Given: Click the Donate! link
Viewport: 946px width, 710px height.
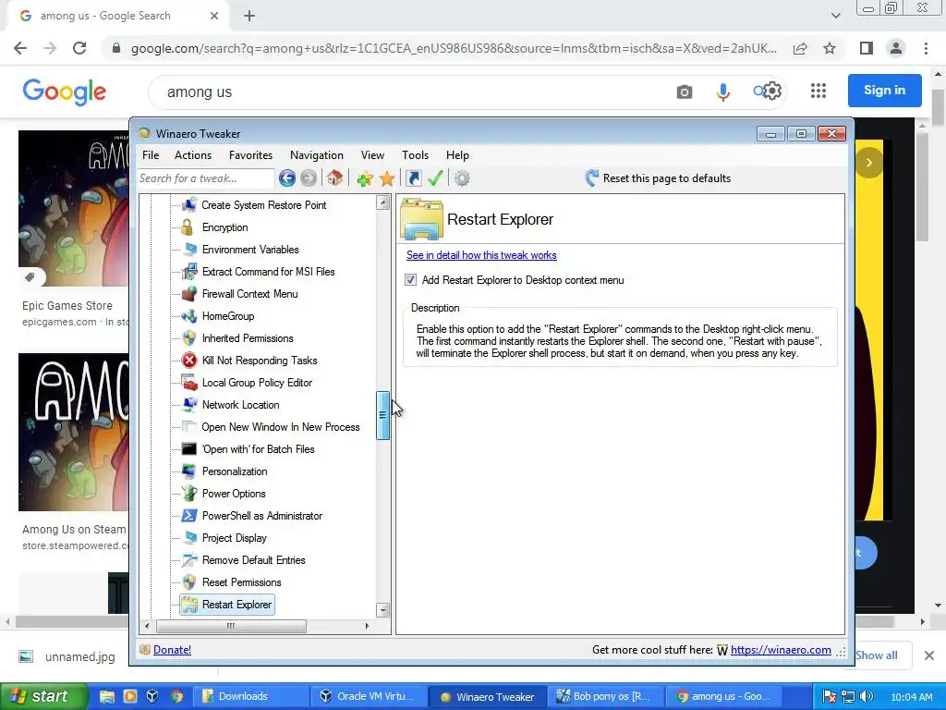Looking at the screenshot, I should [172, 650].
